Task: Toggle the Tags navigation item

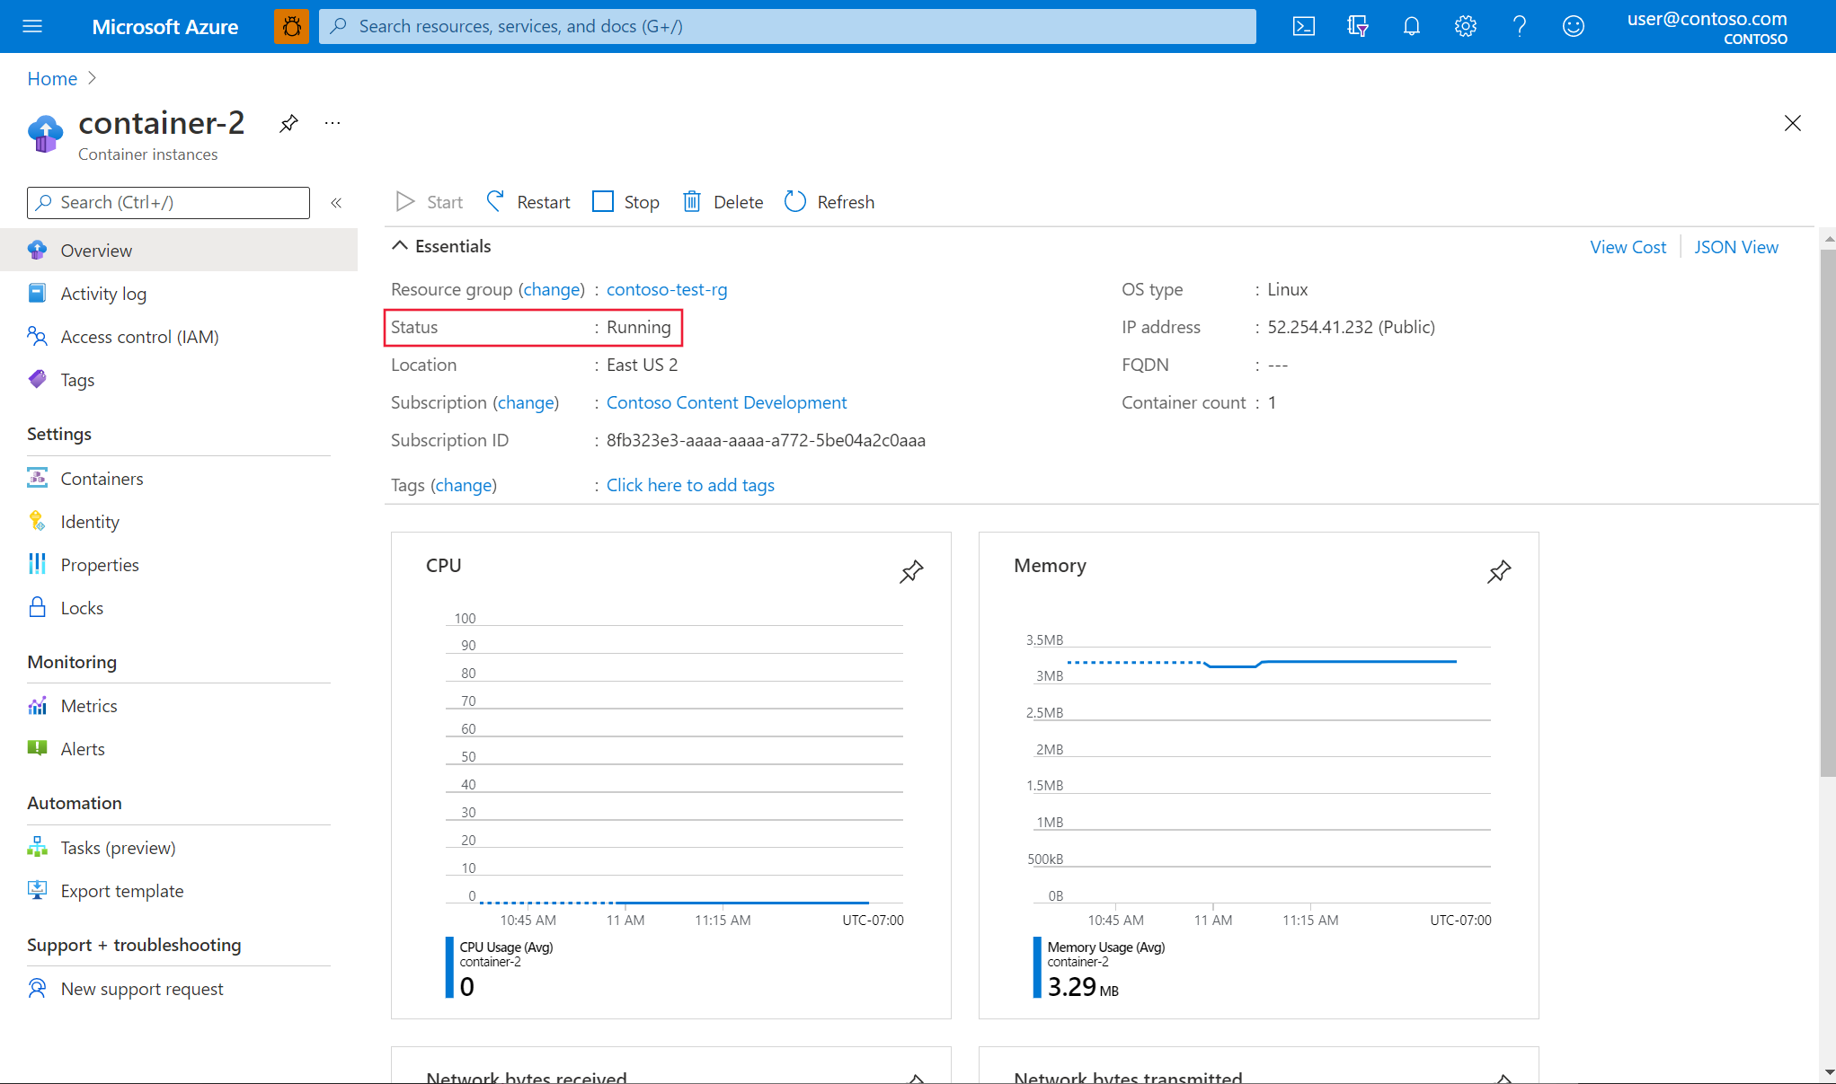Action: pyautogui.click(x=77, y=378)
